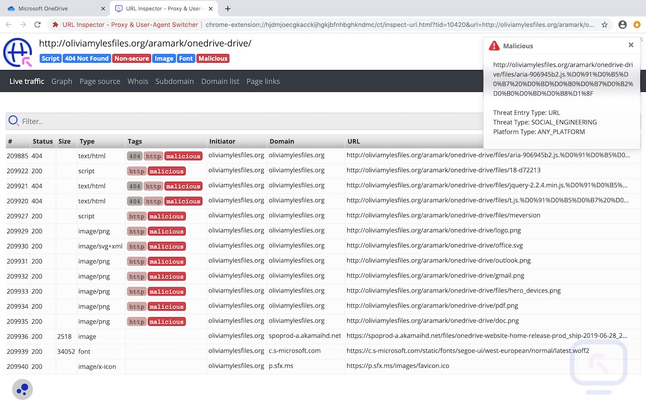The image size is (646, 404).
Task: View the Page source tab
Action: (100, 81)
